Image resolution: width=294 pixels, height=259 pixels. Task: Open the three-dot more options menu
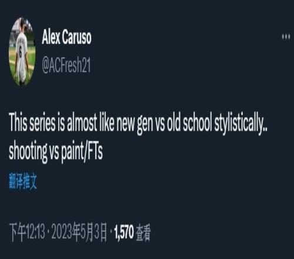point(286,37)
